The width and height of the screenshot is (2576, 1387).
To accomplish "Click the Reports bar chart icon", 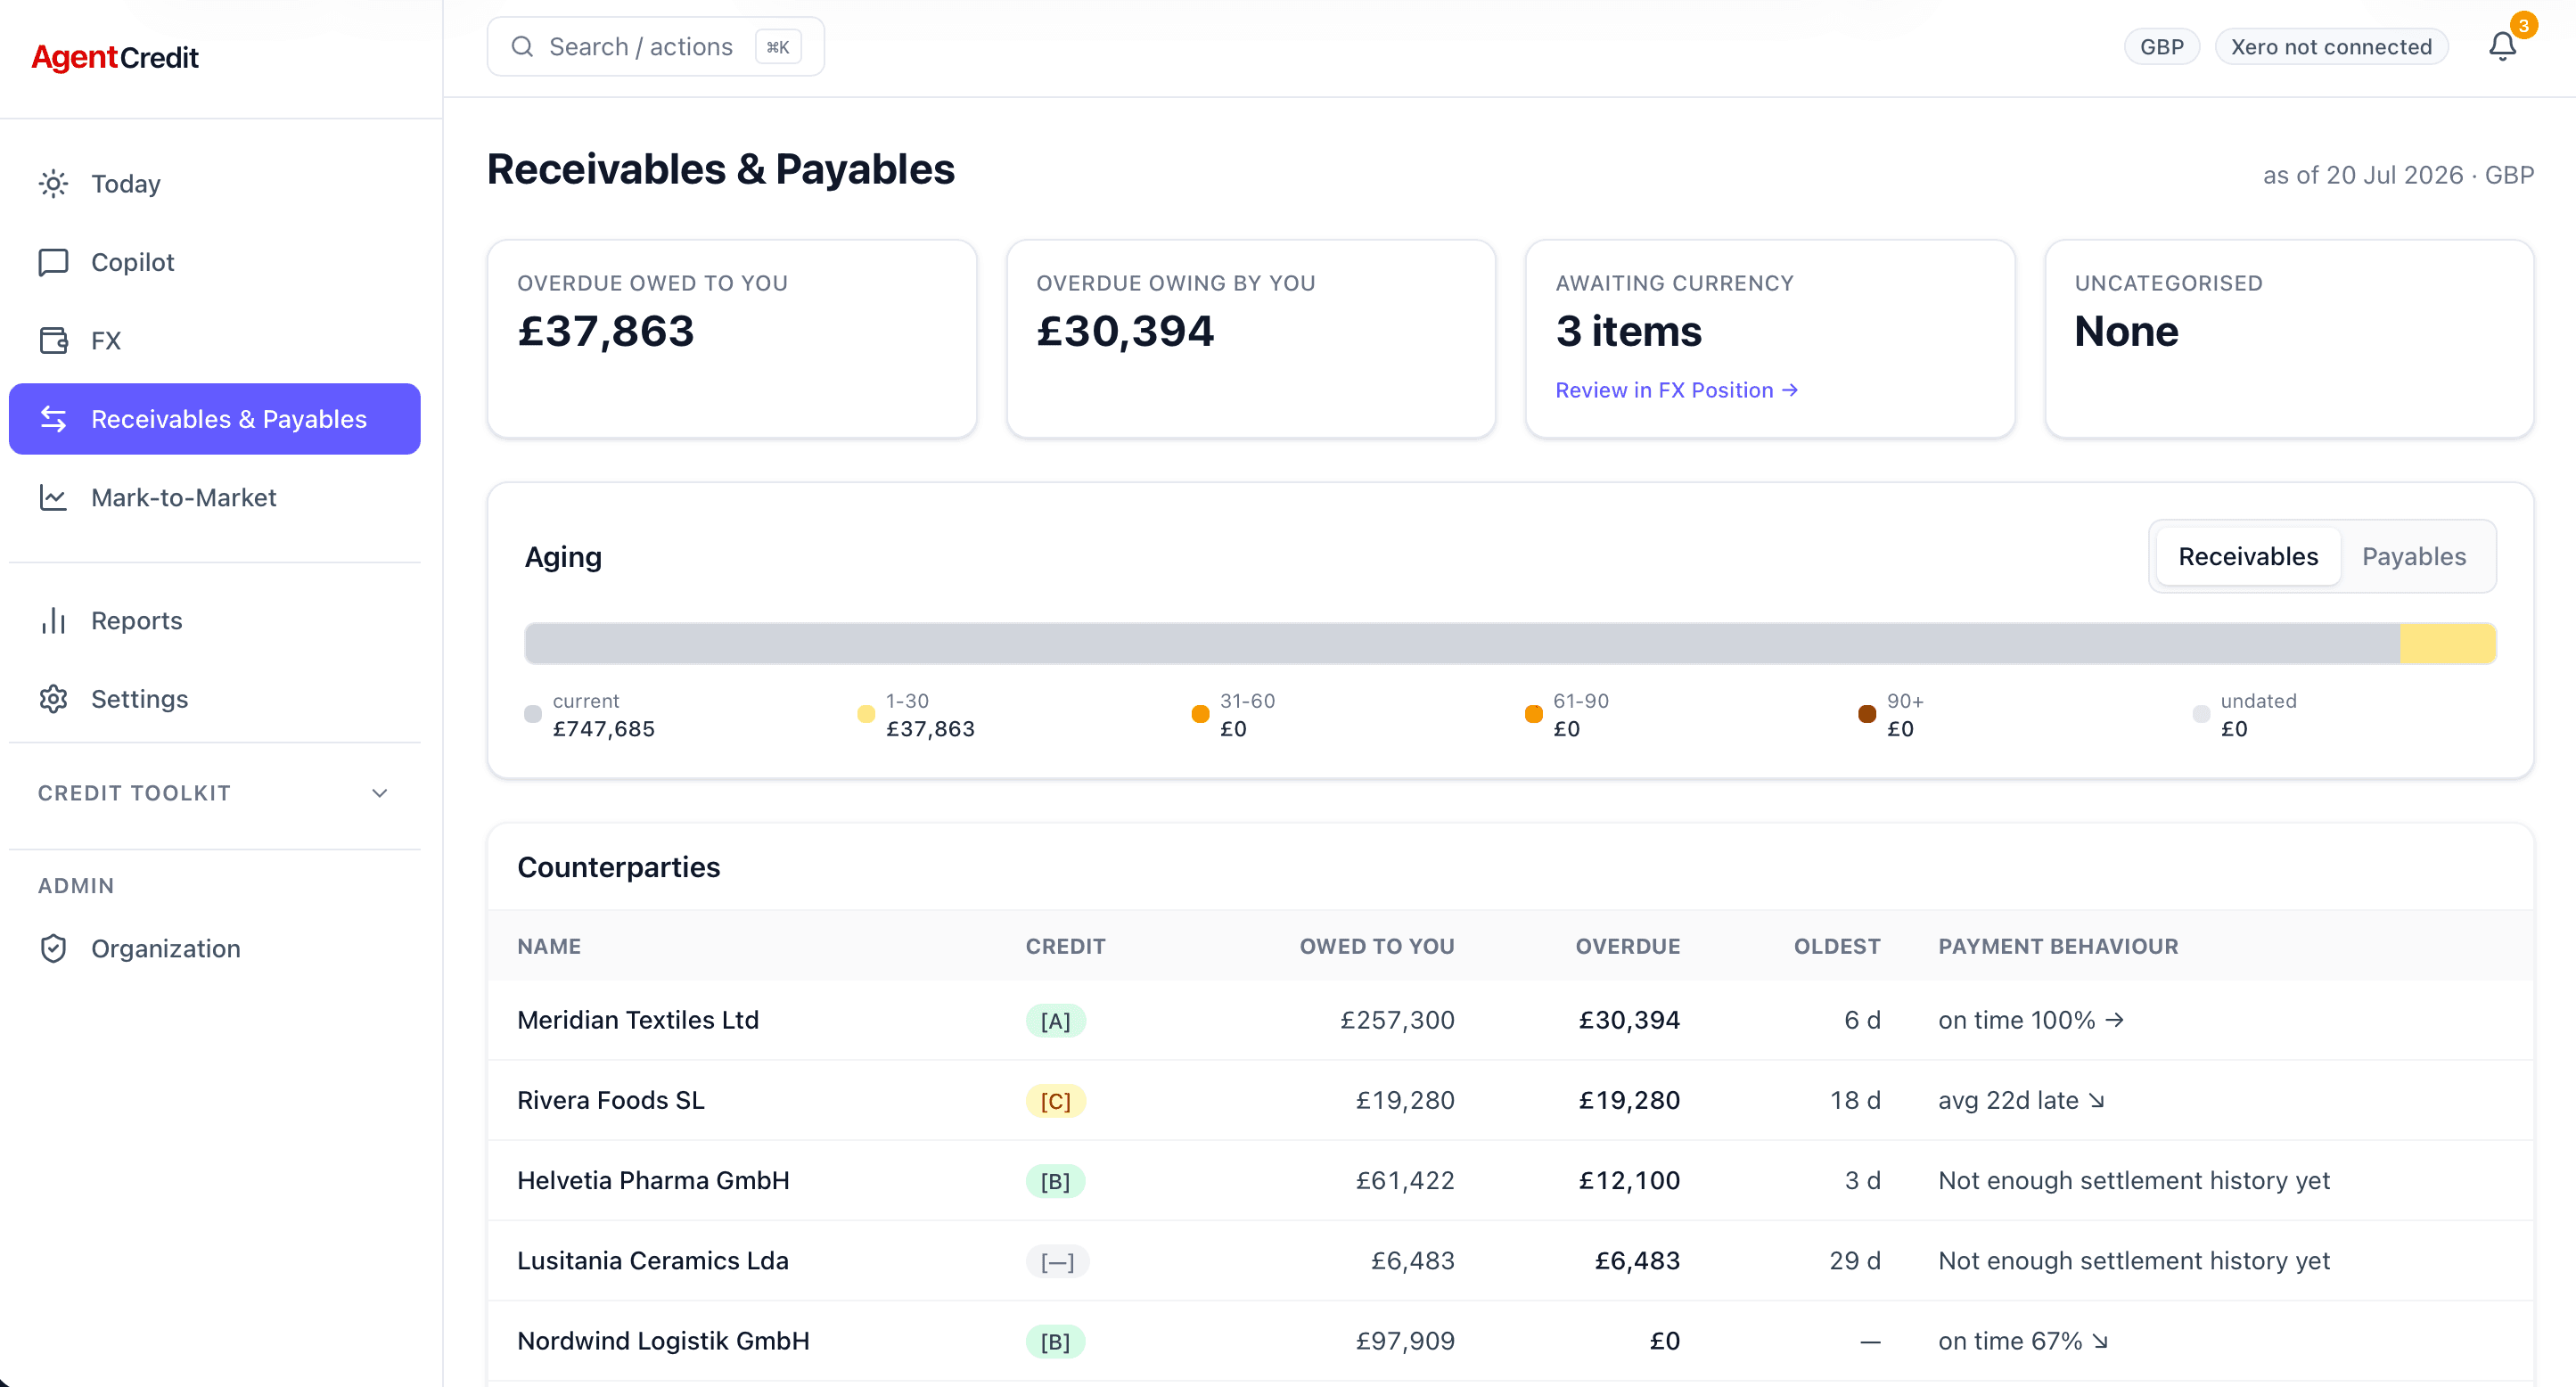I will click(53, 621).
